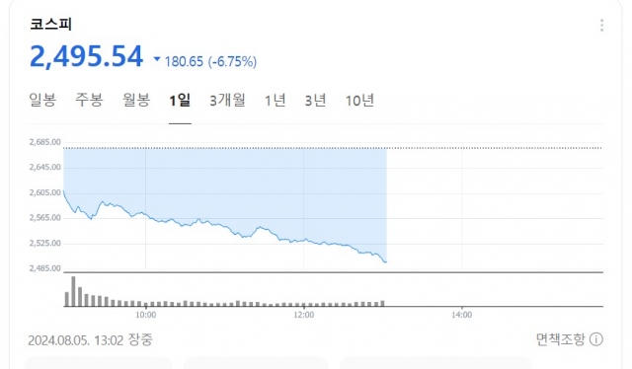Open the three-dot more options menu
This screenshot has height=369, width=632.
coord(601,25)
